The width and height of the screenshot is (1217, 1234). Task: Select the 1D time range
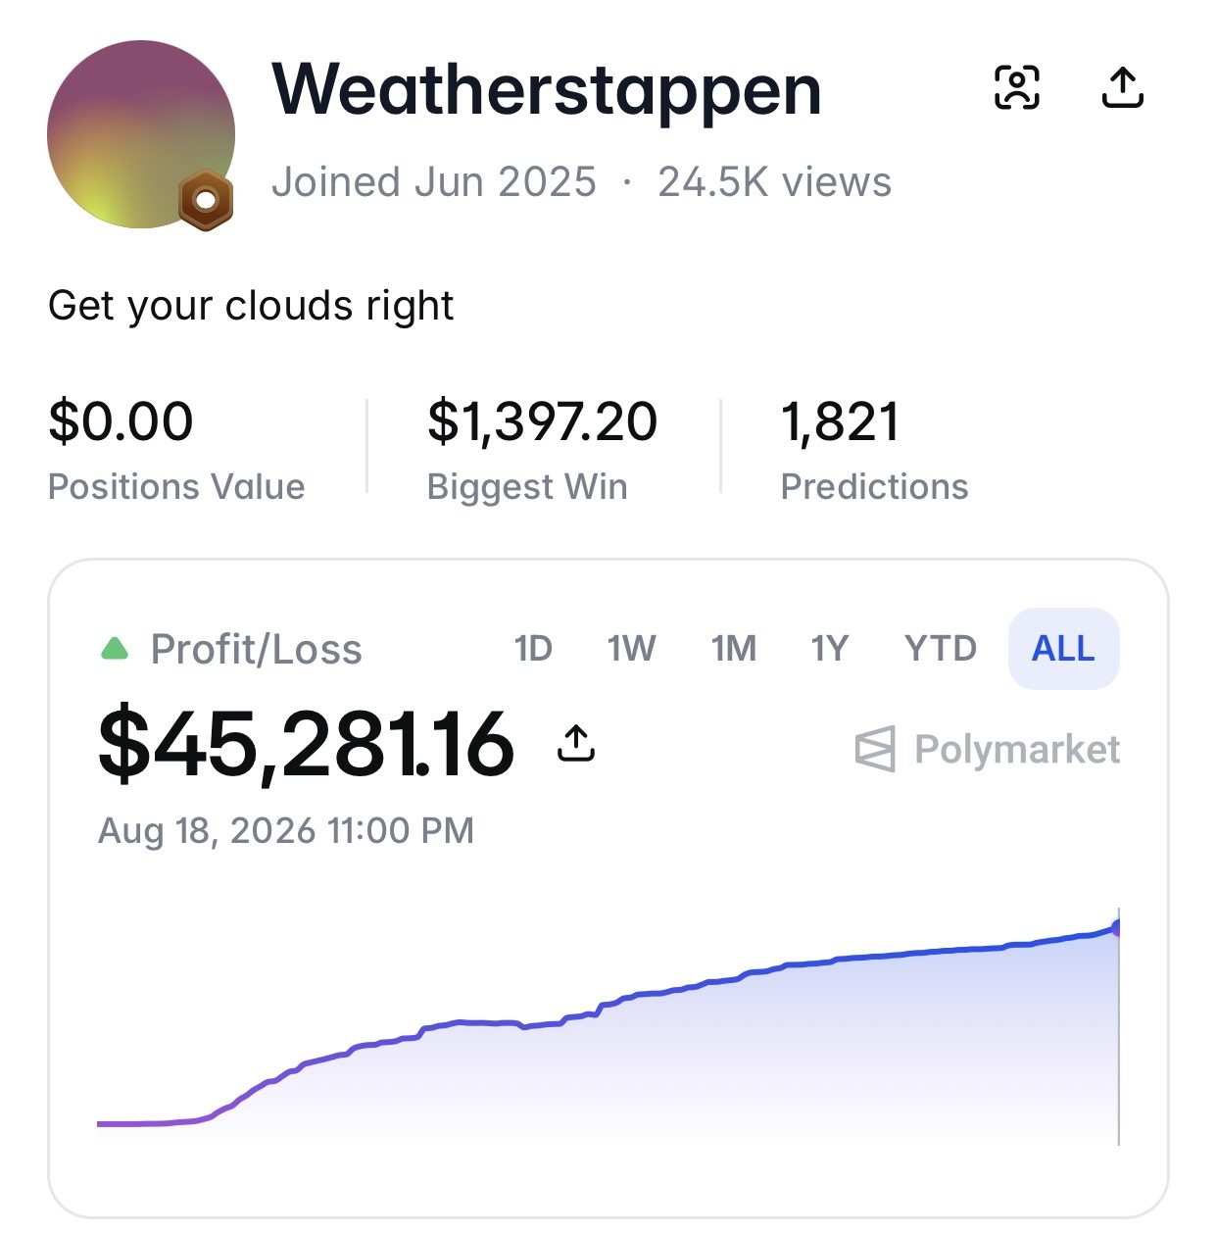point(534,649)
